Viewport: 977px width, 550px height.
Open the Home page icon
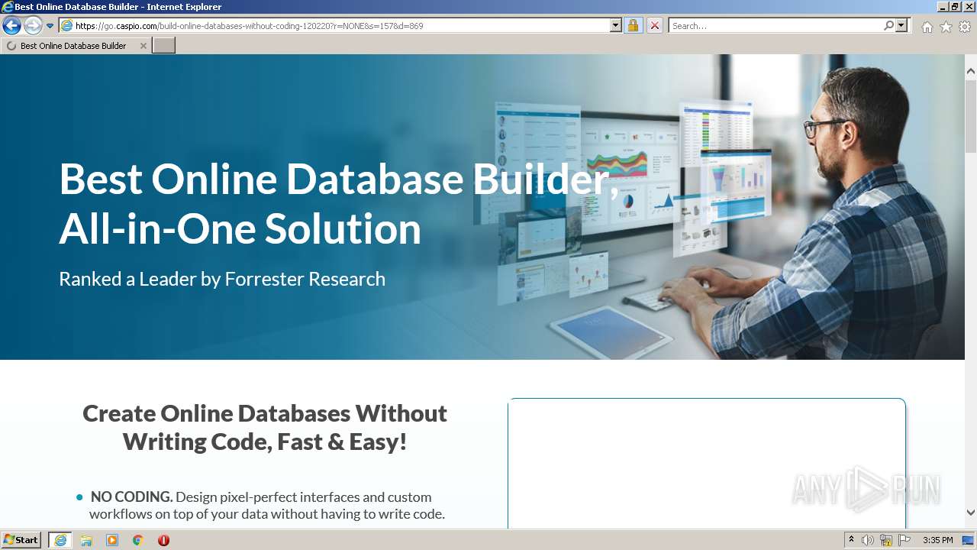927,27
